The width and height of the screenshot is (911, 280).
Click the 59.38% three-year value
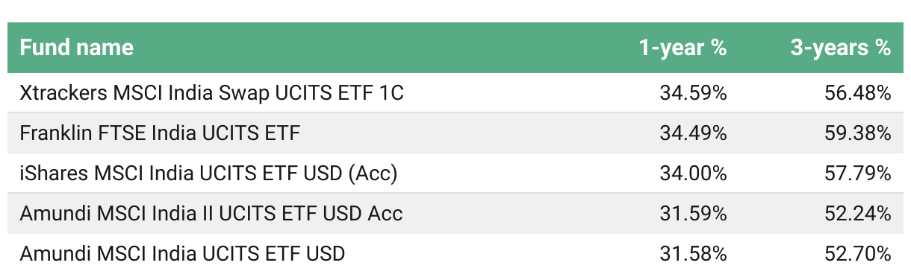857,133
